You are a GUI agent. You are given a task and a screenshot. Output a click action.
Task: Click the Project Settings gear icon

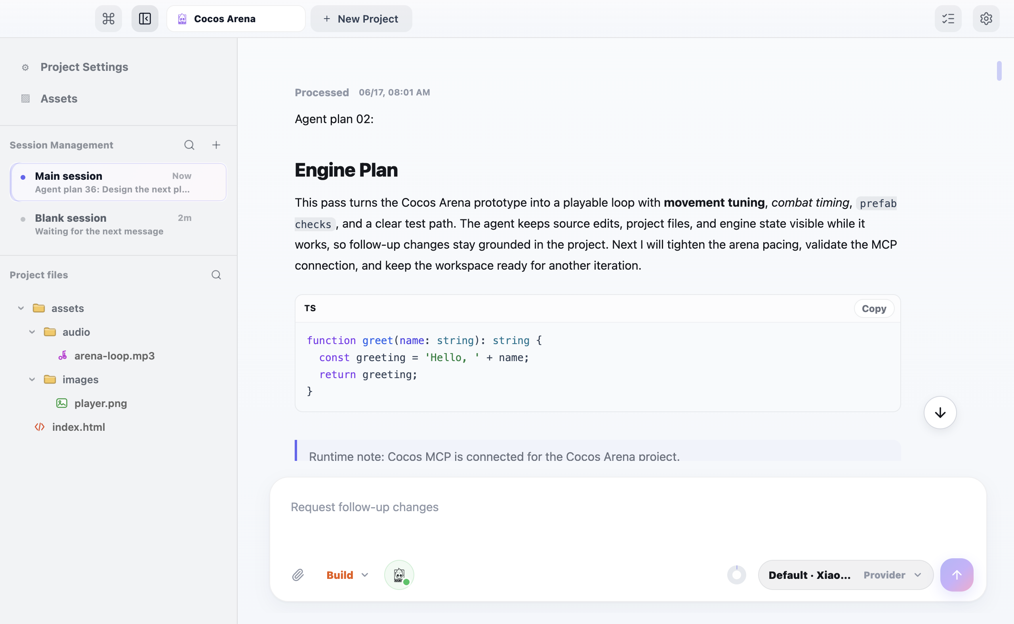[26, 67]
